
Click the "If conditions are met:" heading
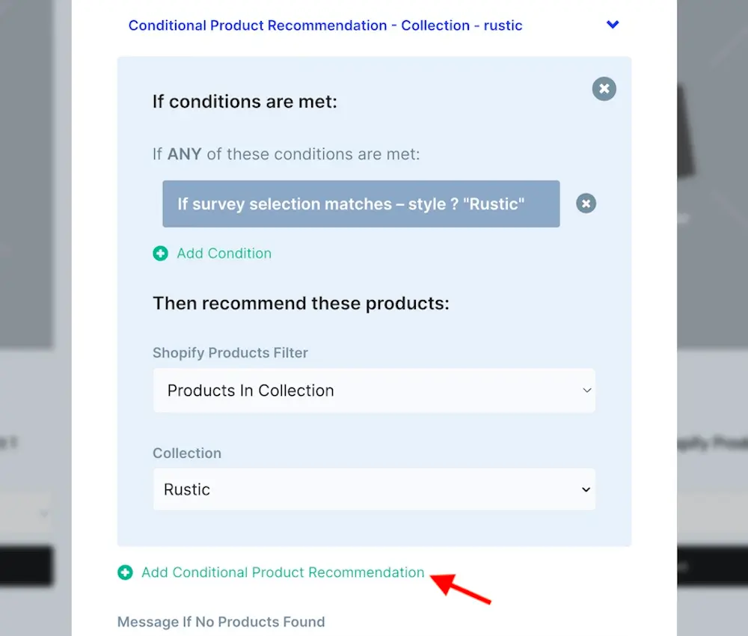point(245,101)
